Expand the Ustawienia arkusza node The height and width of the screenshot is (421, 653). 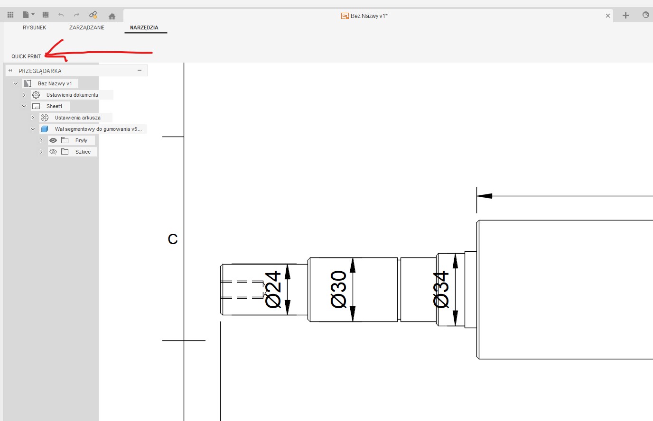coord(33,118)
